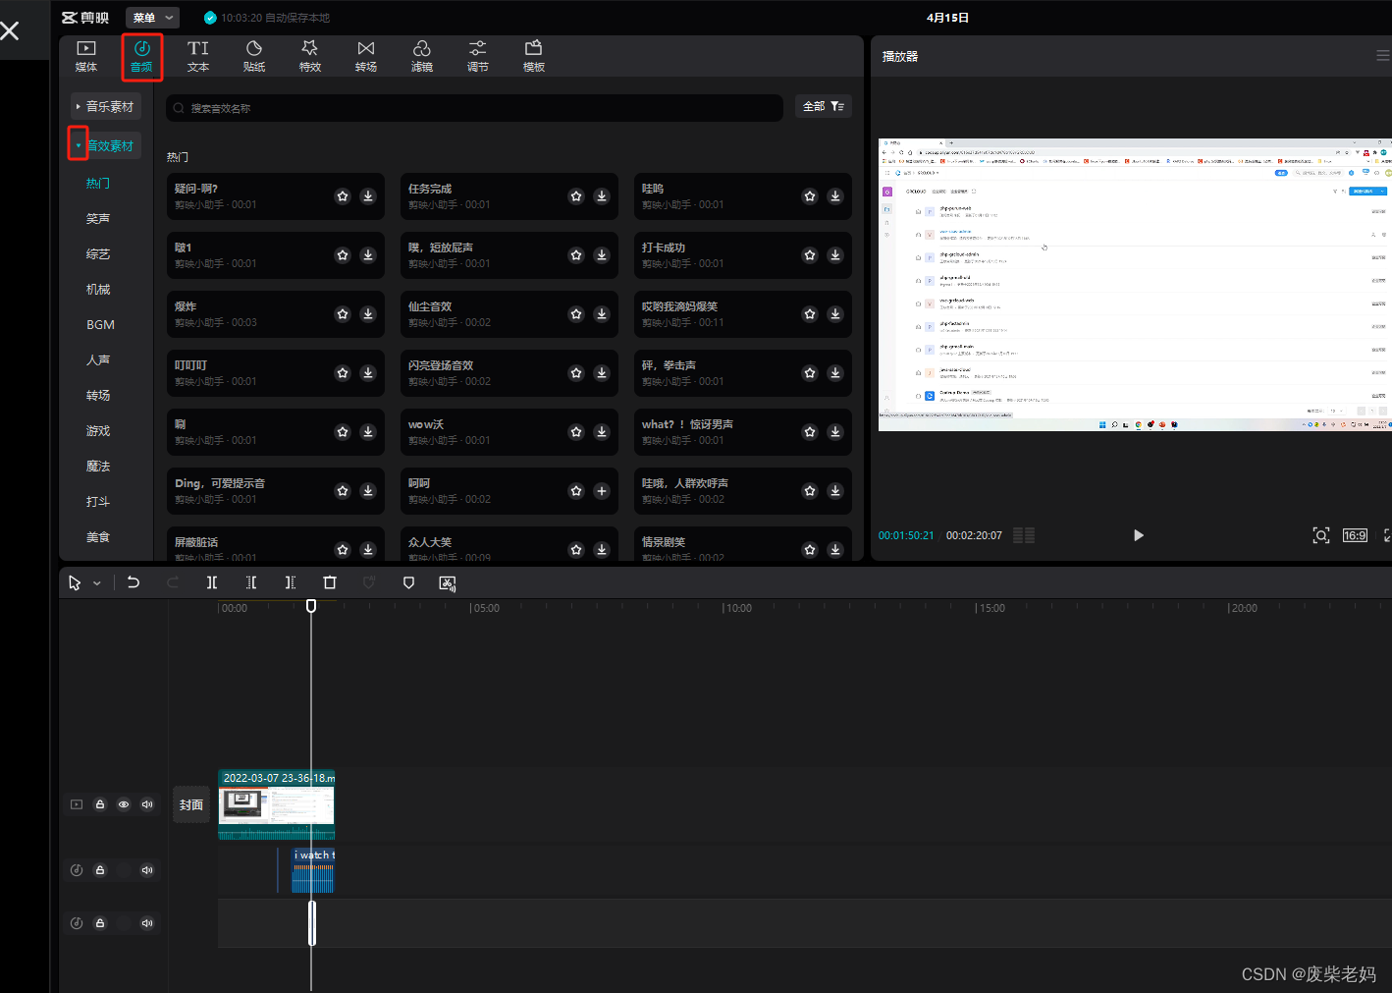Select the 2022-03-07 23-36-18 video clip
The image size is (1392, 993).
coord(276,804)
